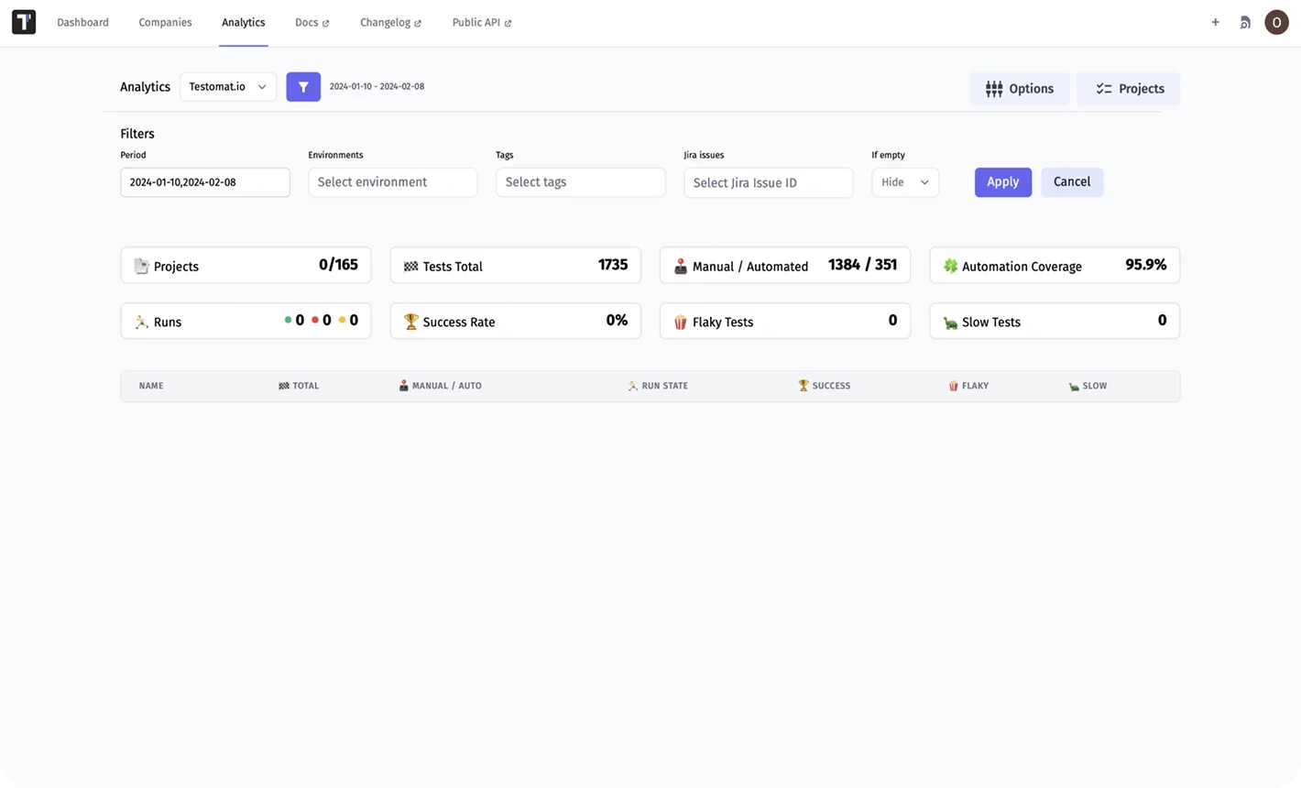Open the Options button
This screenshot has height=788, width=1301.
click(1019, 89)
